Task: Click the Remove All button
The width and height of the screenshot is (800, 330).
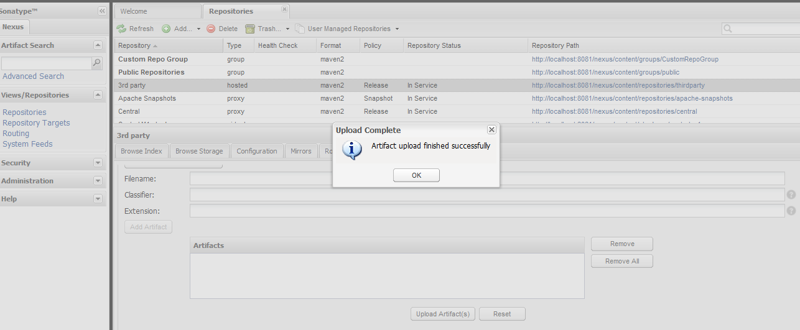Action: pyautogui.click(x=622, y=261)
